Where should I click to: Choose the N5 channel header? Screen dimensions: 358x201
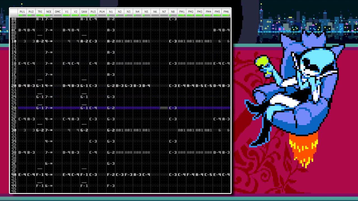click(x=146, y=13)
